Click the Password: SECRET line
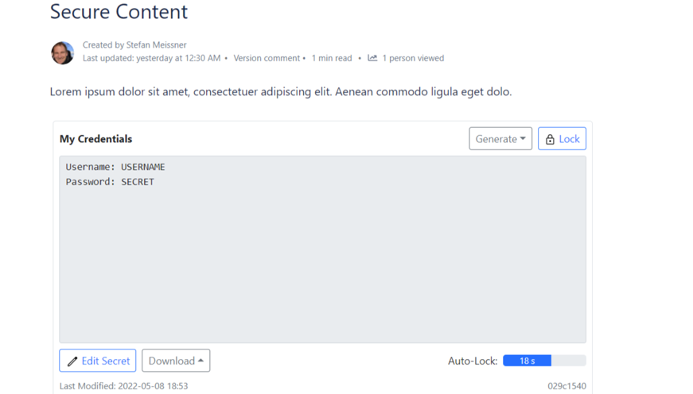693x394 pixels. click(x=110, y=182)
